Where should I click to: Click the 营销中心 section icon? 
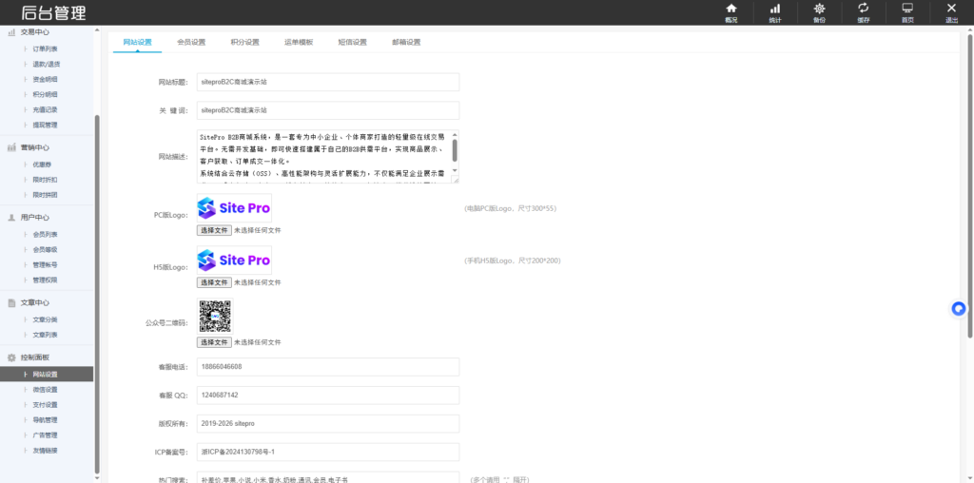[11, 147]
